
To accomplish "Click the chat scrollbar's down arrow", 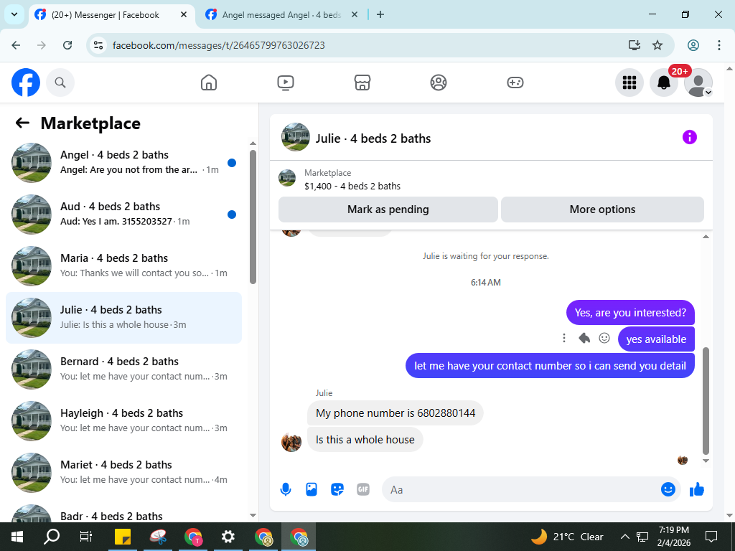I will coord(706,461).
